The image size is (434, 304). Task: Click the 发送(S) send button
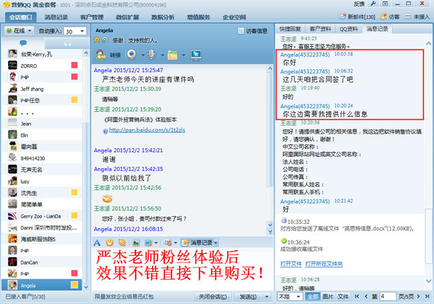pos(248,297)
